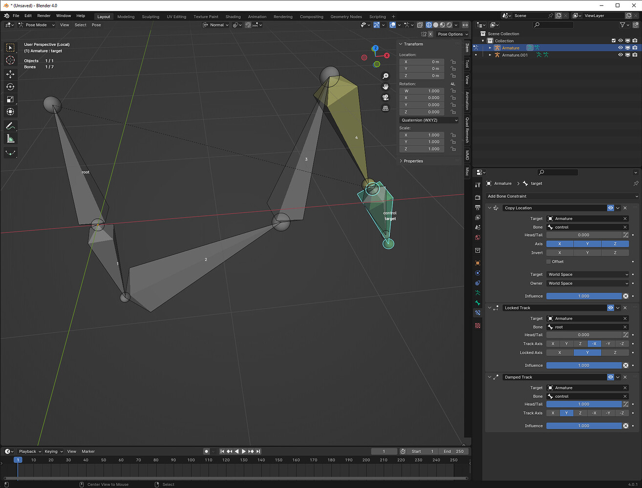Adjust Damped Track Head/Tail slider
Image resolution: width=642 pixels, height=488 pixels.
[584, 404]
